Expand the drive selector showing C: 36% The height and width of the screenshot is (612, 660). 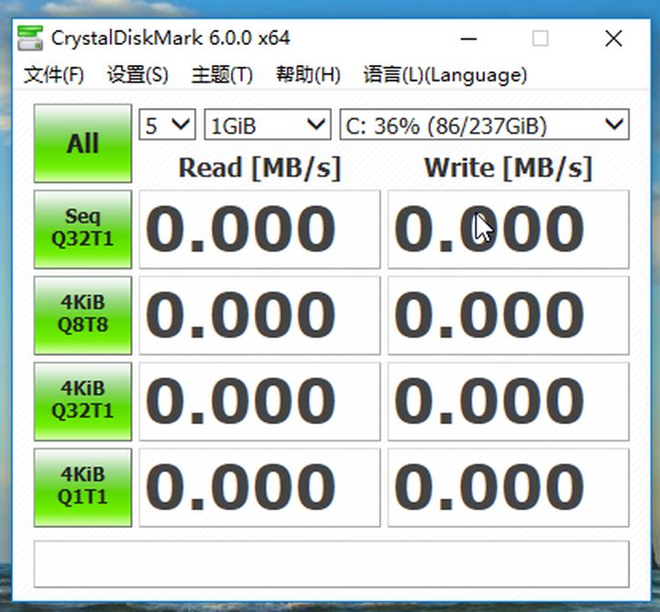(x=485, y=125)
